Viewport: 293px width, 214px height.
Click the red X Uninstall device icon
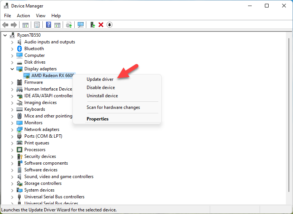101,25
